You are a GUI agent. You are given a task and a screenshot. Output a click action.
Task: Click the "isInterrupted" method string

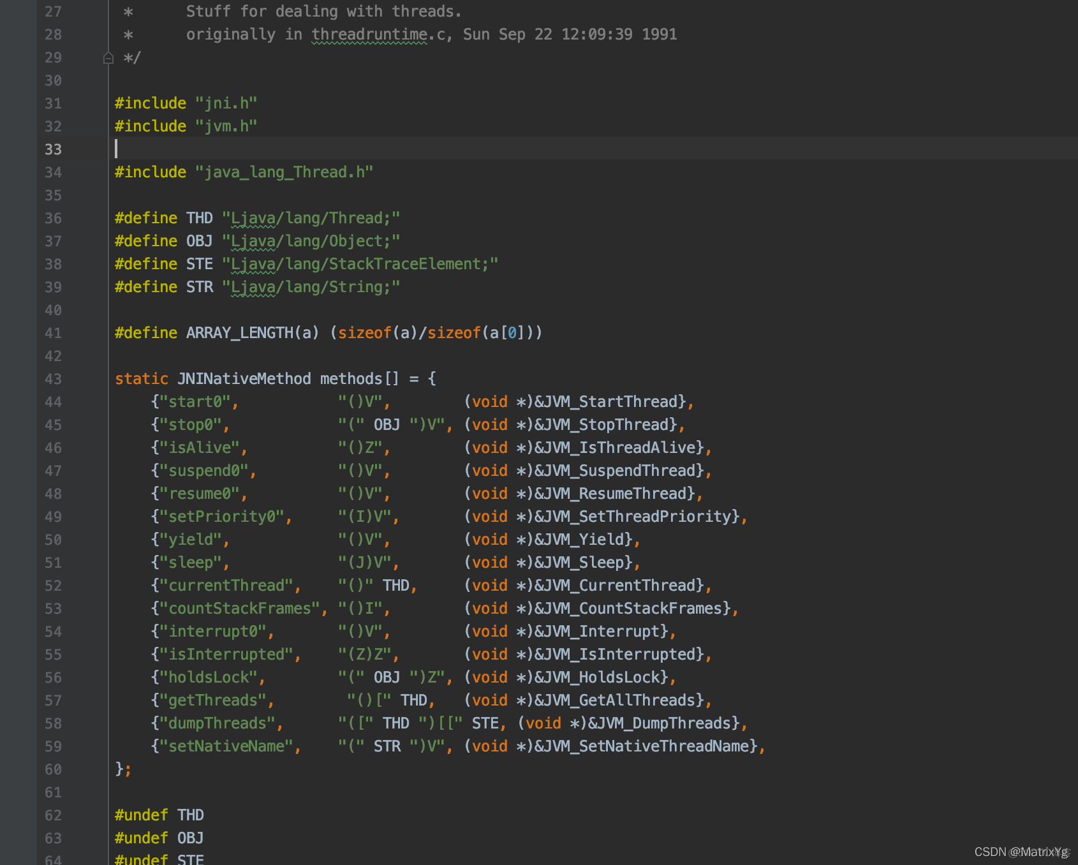point(226,654)
